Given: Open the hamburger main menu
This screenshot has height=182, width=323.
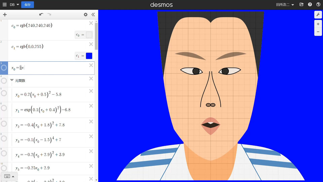Looking at the screenshot, I should tap(4, 5).
